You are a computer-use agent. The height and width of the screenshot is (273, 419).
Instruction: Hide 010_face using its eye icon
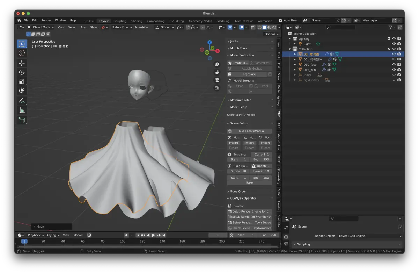tap(394, 65)
